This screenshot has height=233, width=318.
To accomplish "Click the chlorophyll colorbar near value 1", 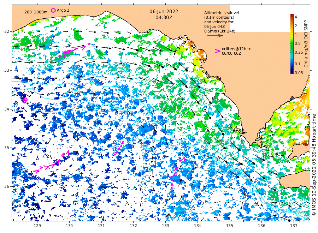I will point(292,35).
